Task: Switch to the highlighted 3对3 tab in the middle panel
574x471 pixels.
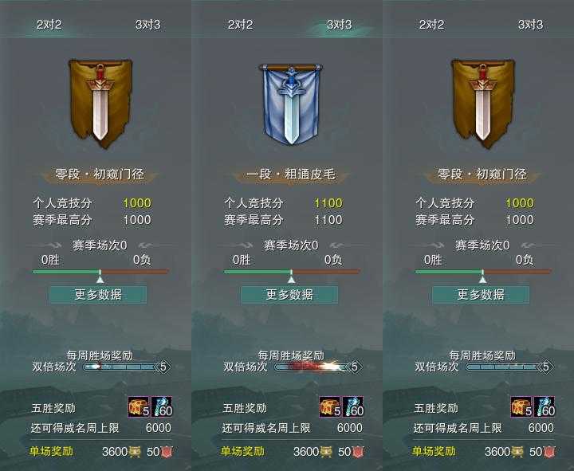Action: pos(340,25)
